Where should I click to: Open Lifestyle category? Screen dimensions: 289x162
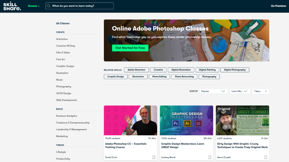coord(61,152)
